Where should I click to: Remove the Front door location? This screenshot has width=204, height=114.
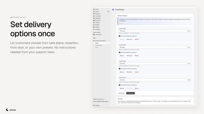click(137, 39)
